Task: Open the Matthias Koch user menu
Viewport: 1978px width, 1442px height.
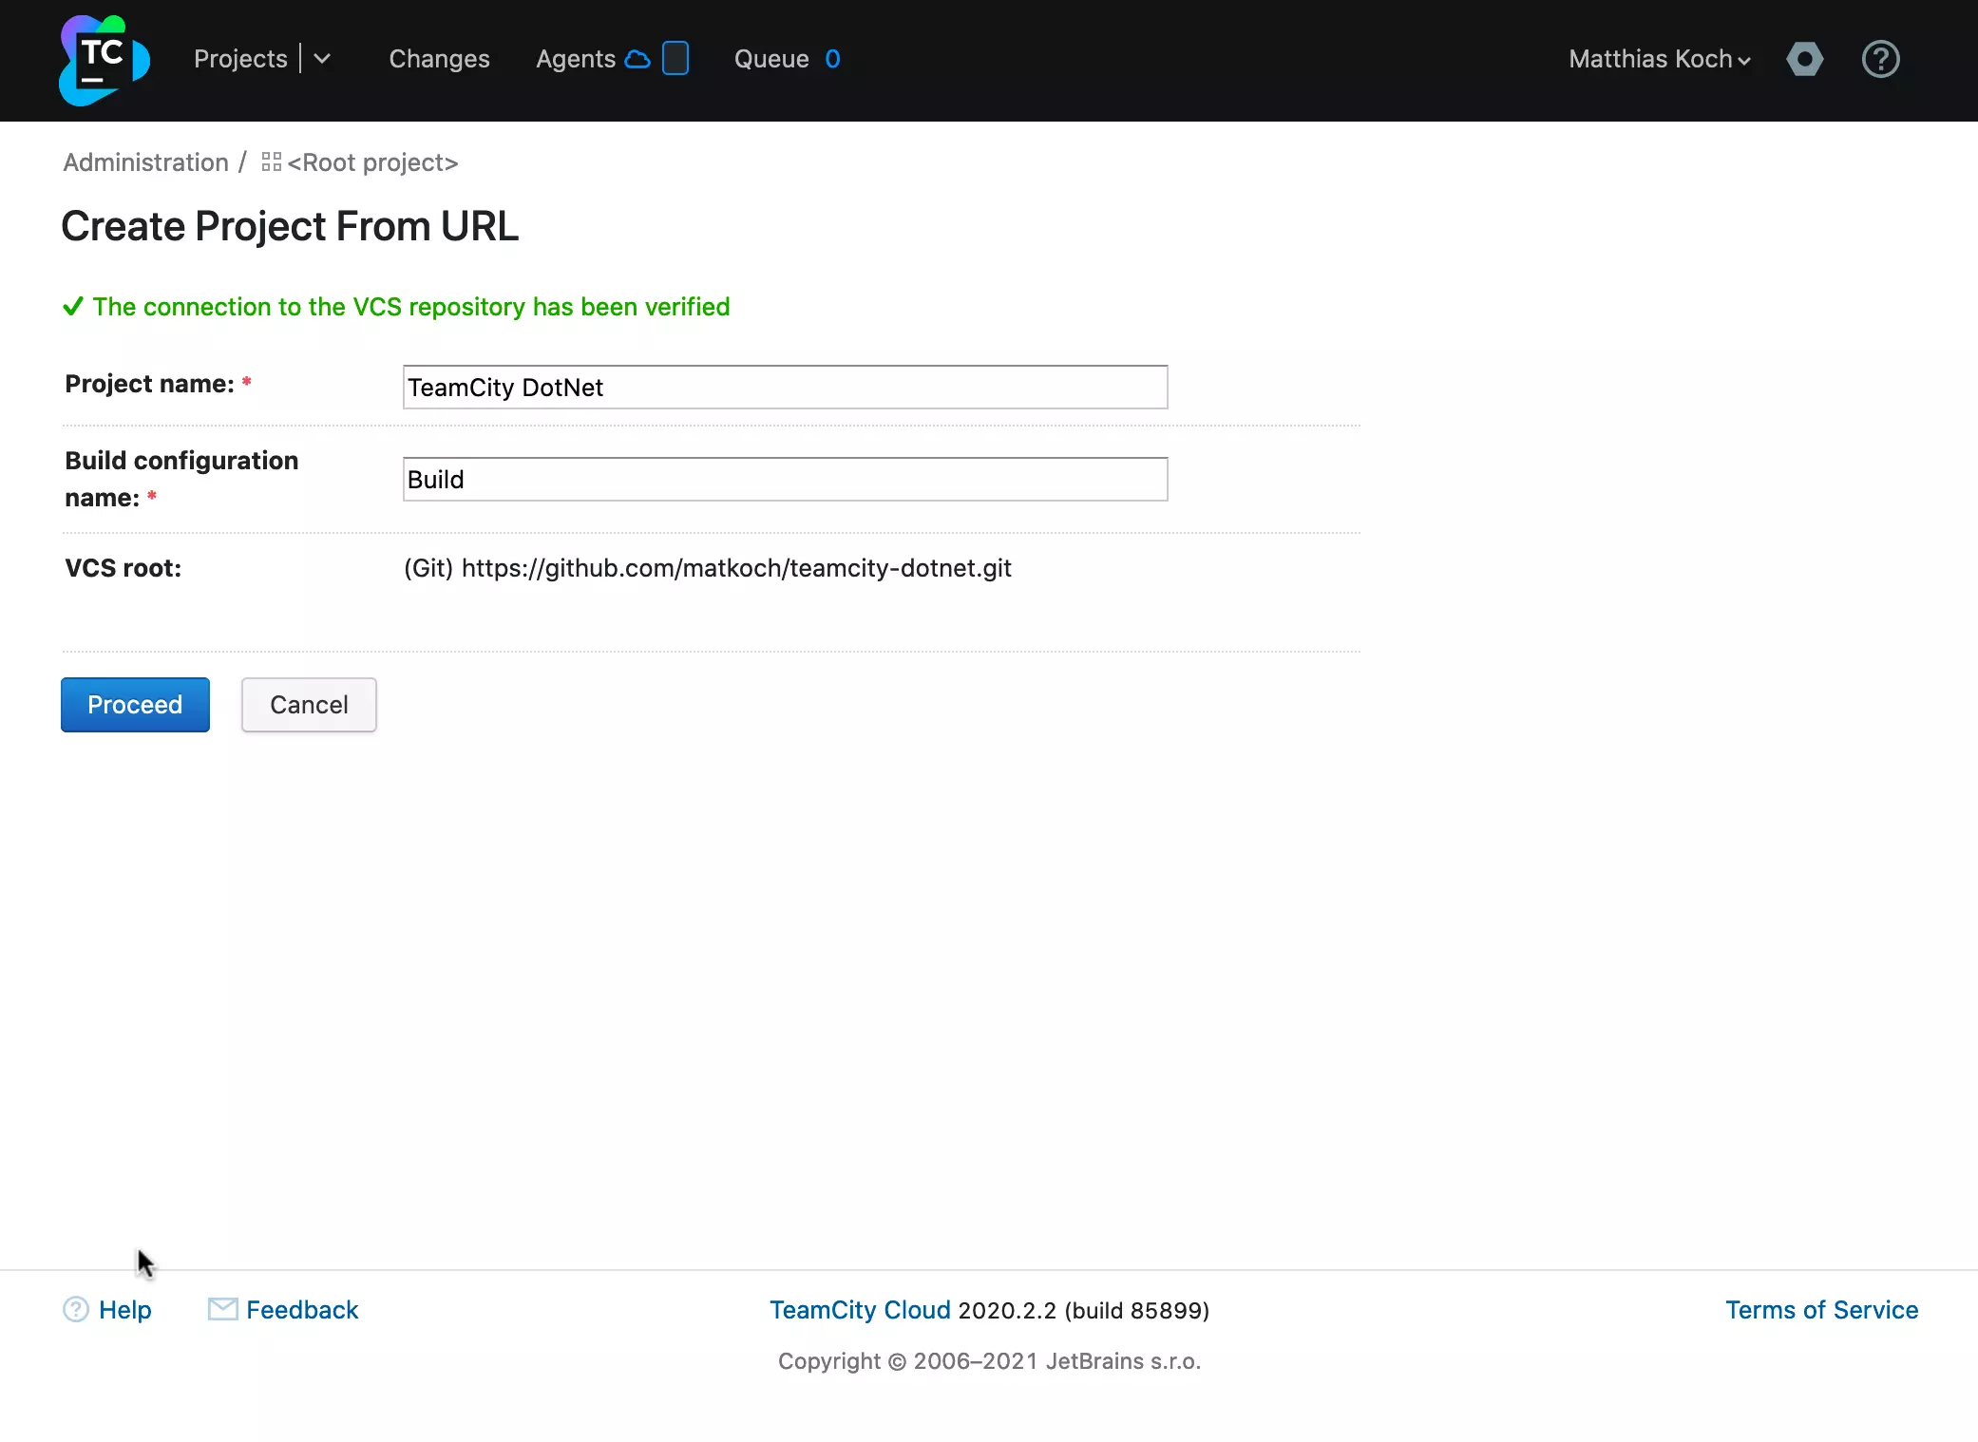Action: [x=1659, y=59]
